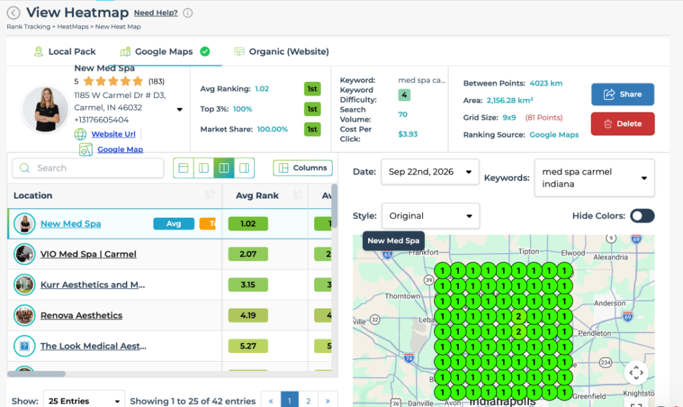683x407 pixels.
Task: Click The Look Medical Aest row avatar
Action: point(25,346)
